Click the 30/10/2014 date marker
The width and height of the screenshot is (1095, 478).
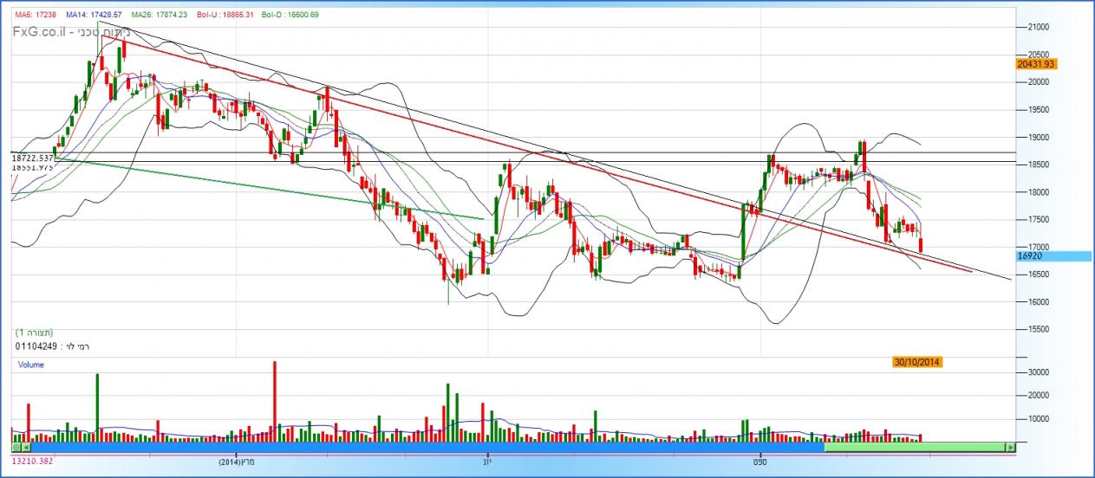[916, 361]
